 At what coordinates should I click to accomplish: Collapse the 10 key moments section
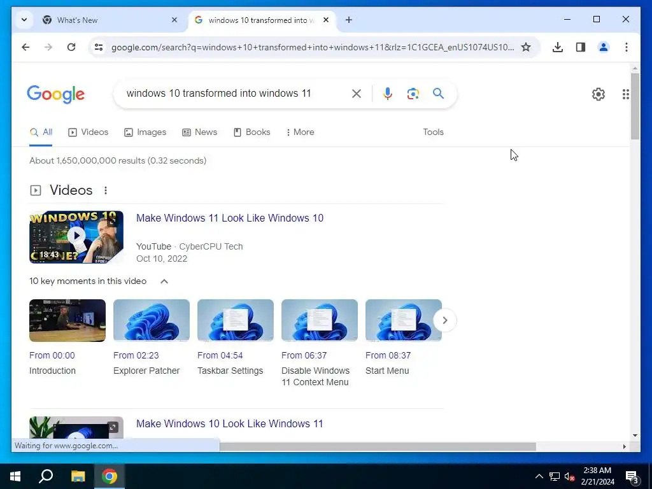click(164, 281)
